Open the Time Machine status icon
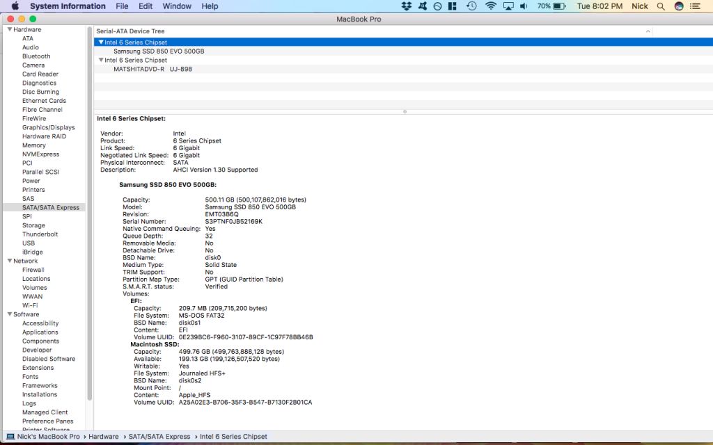The height and width of the screenshot is (445, 713). tap(471, 6)
